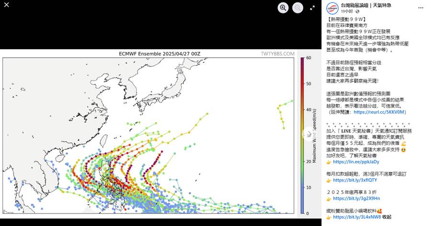Zoom in on the photo

(283, 8)
